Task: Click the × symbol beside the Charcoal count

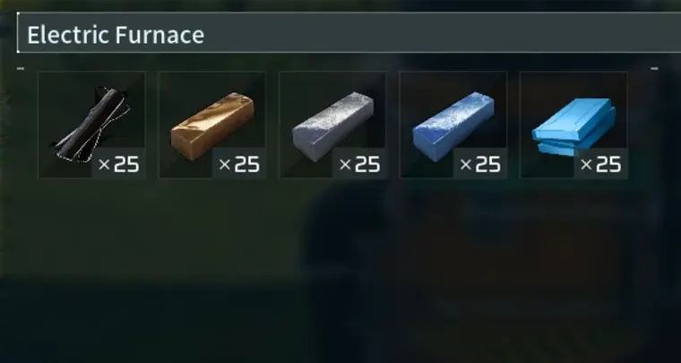Action: (x=104, y=165)
